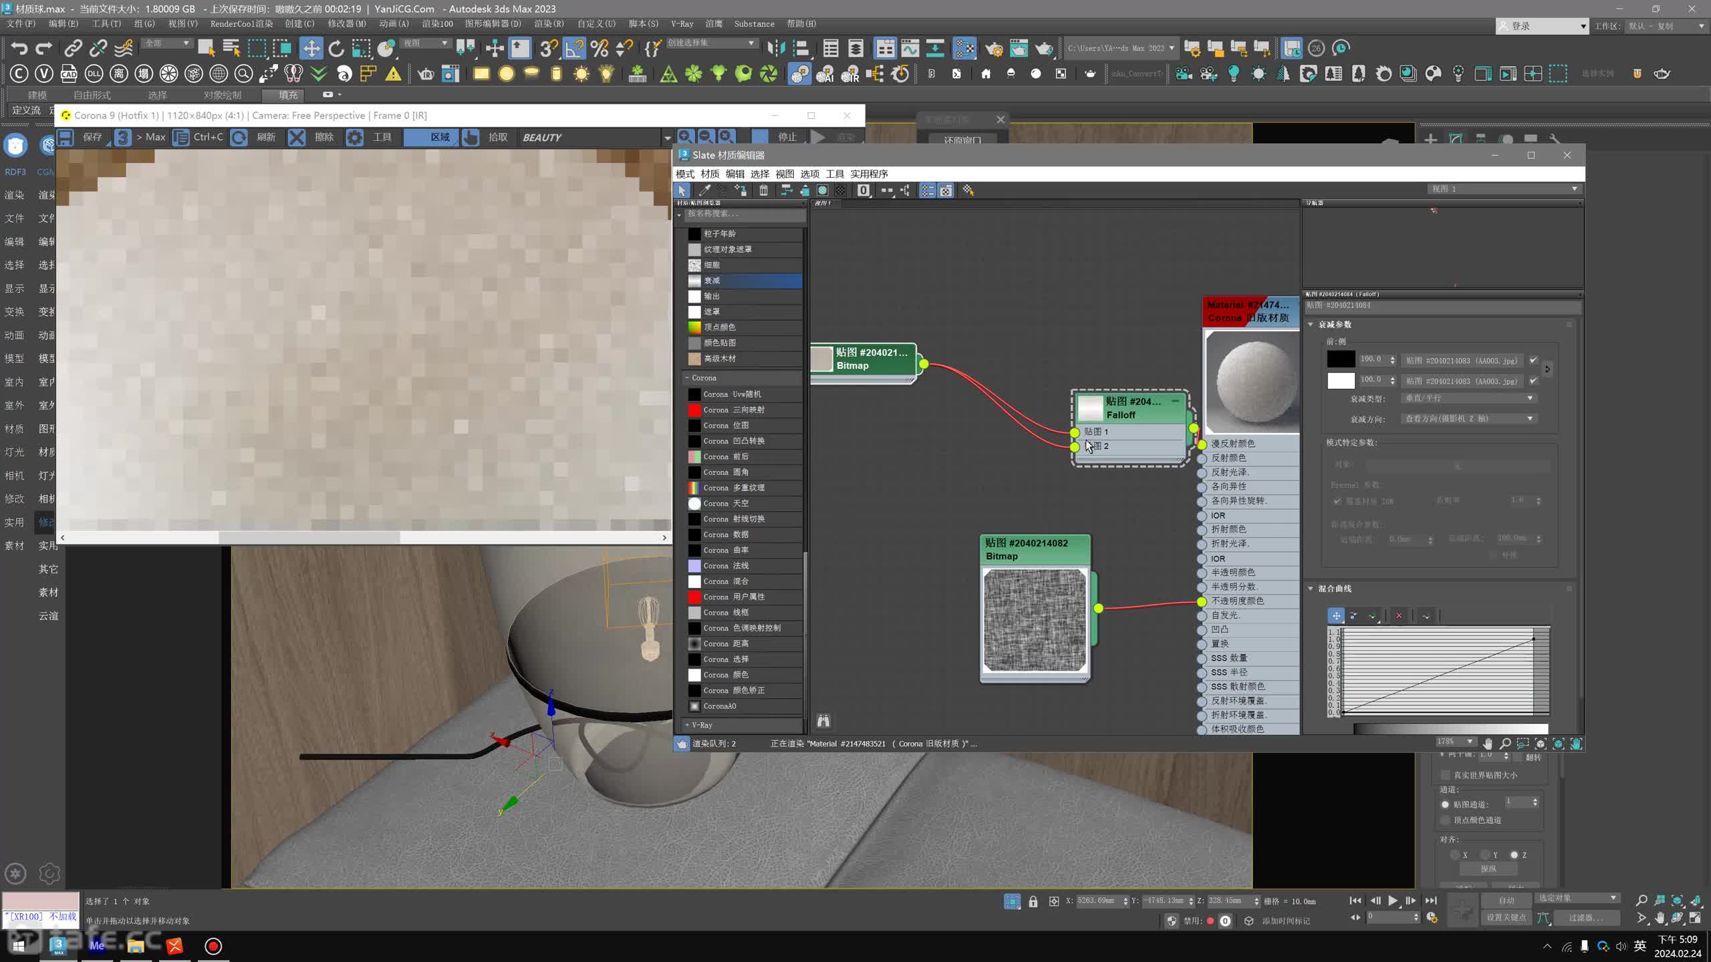Viewport: 1711px width, 962px height.
Task: Select the arrow pick tool in Slate editor
Action: 682,190
